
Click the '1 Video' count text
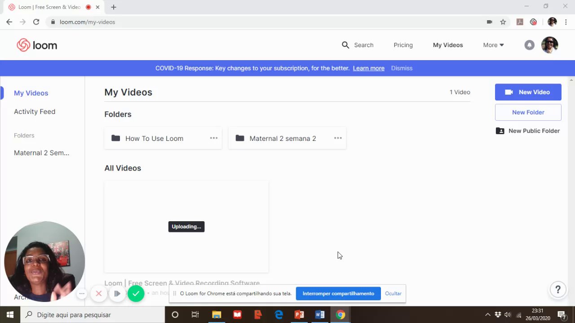click(460, 92)
